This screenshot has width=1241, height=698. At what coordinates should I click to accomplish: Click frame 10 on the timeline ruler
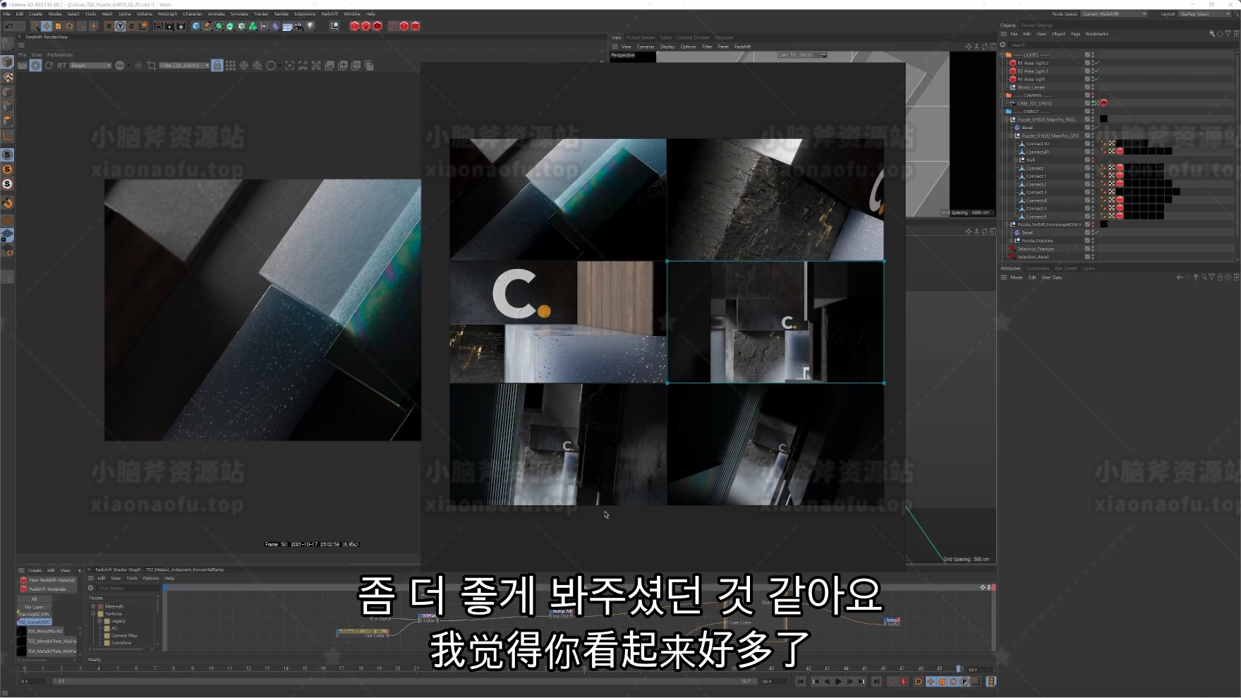(x=210, y=668)
